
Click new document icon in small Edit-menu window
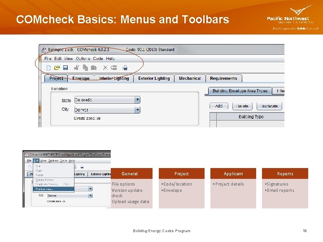pos(30,167)
